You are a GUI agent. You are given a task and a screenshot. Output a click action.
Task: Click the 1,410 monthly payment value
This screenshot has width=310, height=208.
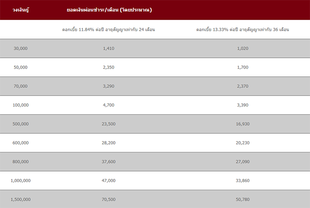click(109, 48)
